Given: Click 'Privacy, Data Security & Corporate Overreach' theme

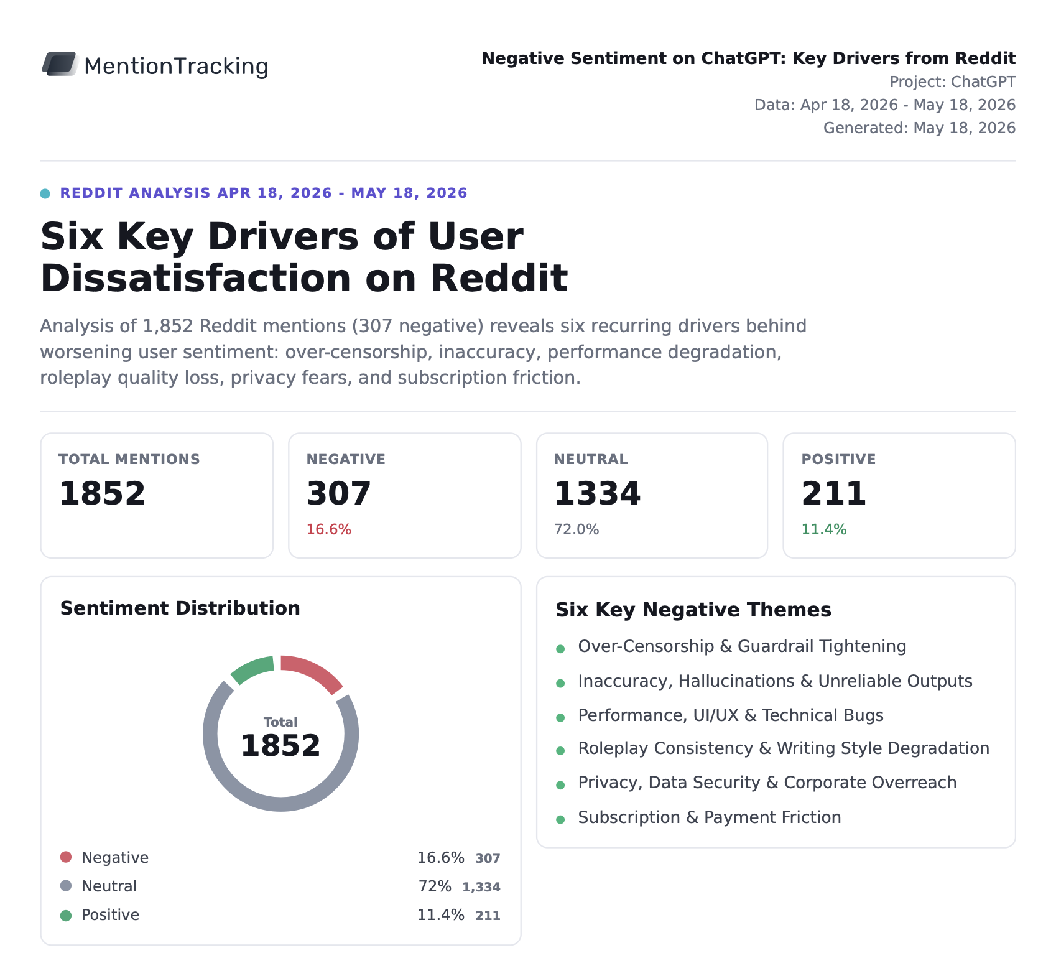Looking at the screenshot, I should click(x=767, y=783).
